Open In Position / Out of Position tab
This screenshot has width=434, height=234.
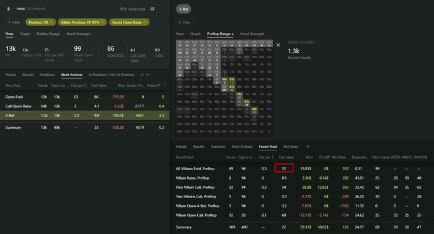[x=111, y=74]
